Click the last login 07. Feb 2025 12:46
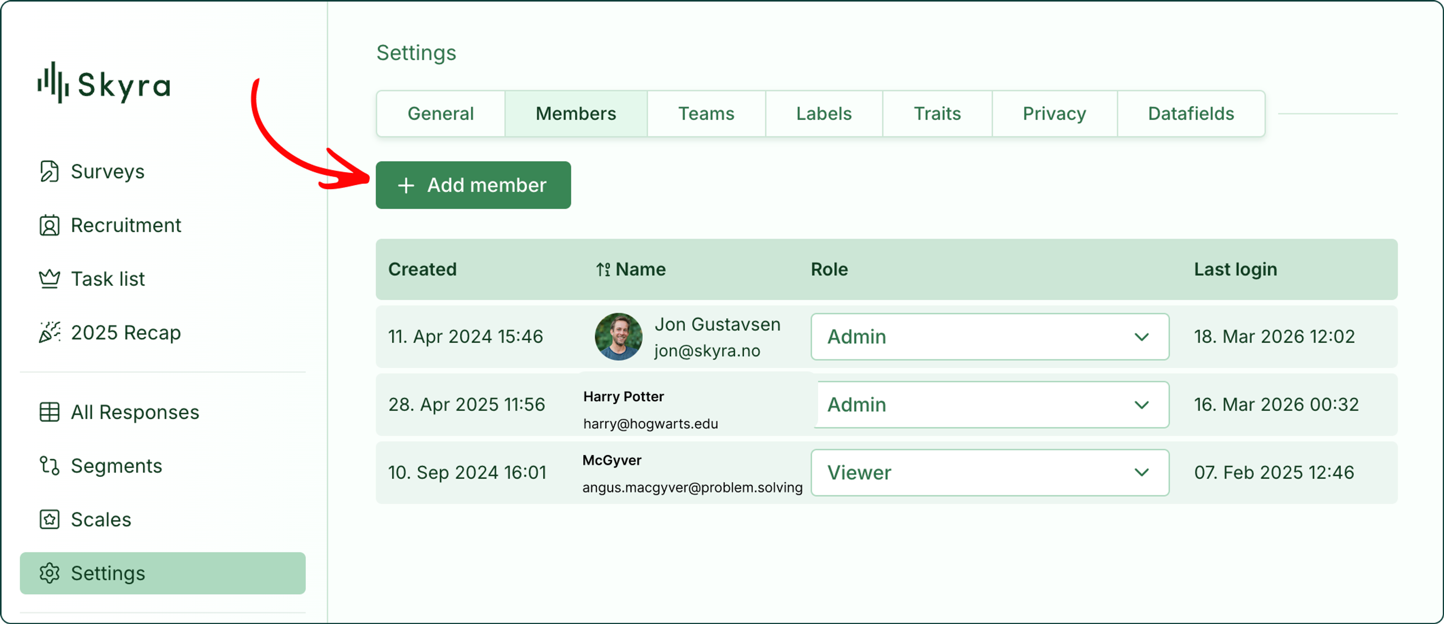 [1274, 473]
